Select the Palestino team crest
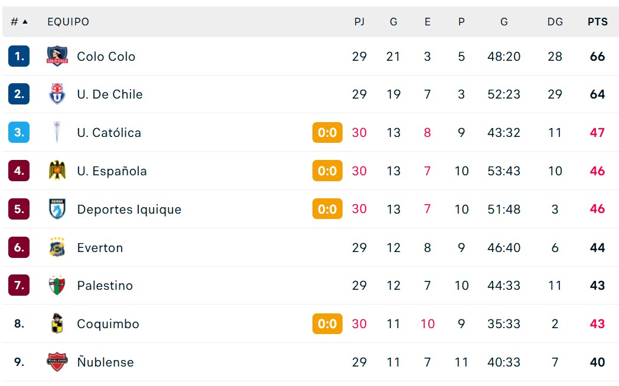This screenshot has height=386, width=619. [57, 285]
